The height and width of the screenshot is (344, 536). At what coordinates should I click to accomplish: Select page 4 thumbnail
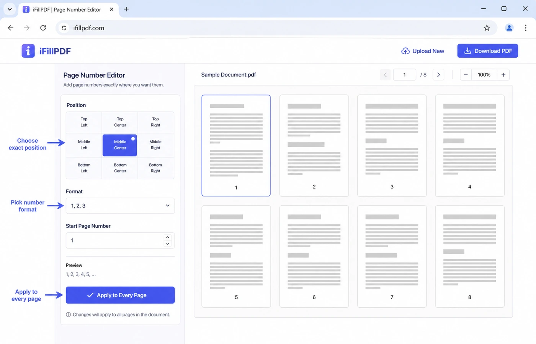[x=470, y=146]
